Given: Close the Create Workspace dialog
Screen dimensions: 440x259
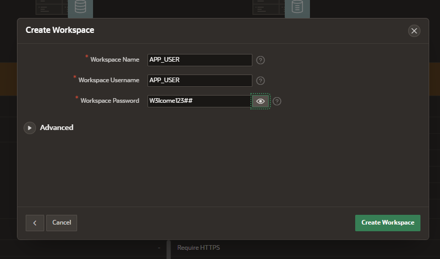Looking at the screenshot, I should [414, 31].
